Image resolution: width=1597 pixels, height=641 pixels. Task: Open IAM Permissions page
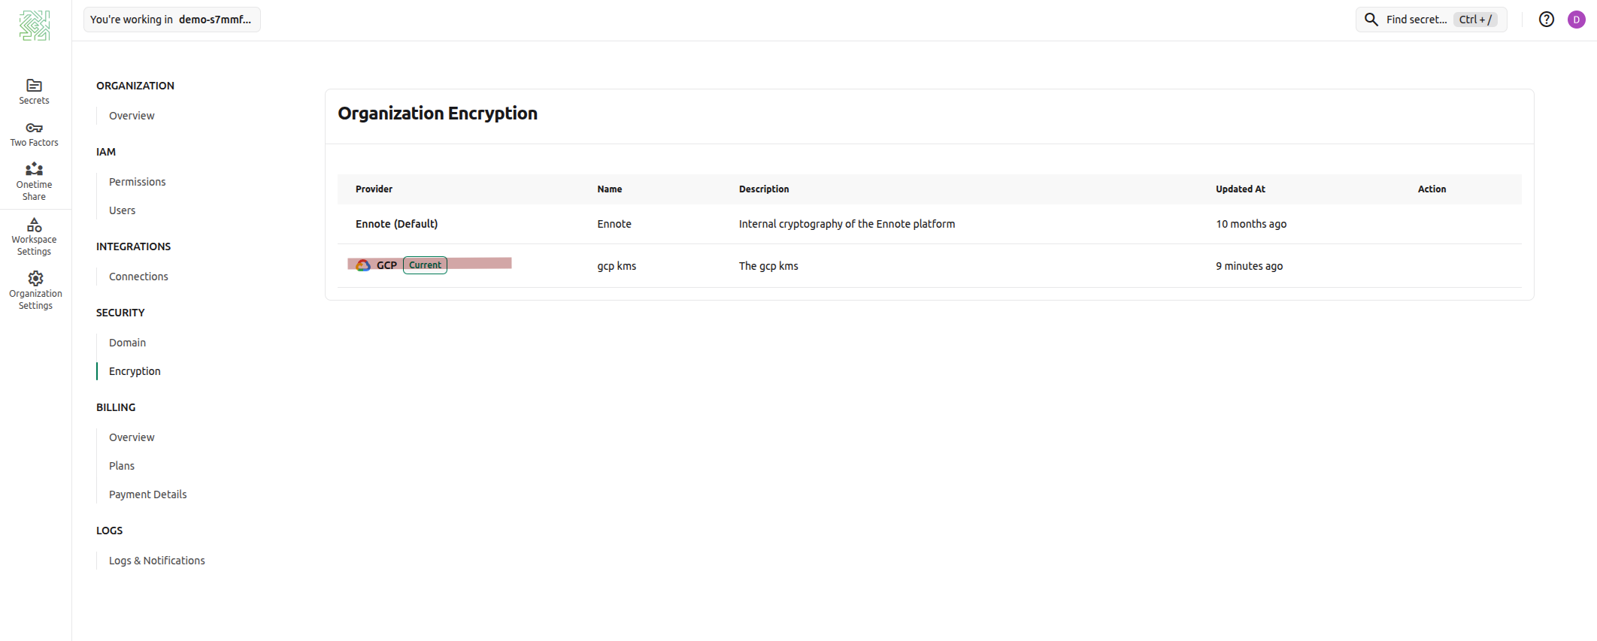[137, 182]
